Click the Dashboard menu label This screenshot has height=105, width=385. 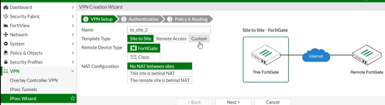coord(21,7)
